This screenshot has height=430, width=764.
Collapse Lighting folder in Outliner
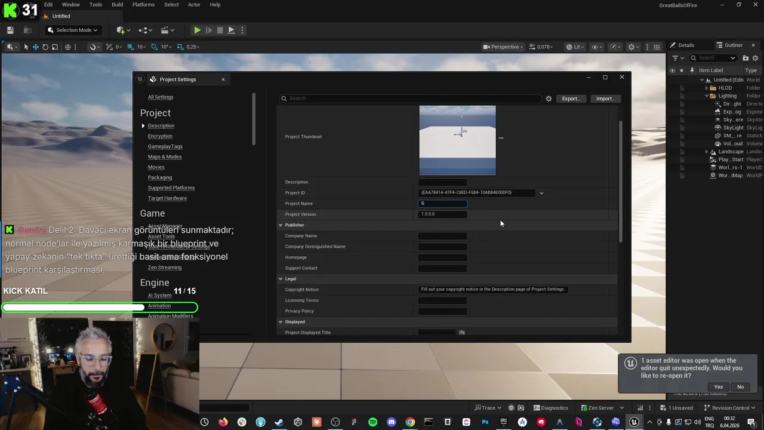707,96
